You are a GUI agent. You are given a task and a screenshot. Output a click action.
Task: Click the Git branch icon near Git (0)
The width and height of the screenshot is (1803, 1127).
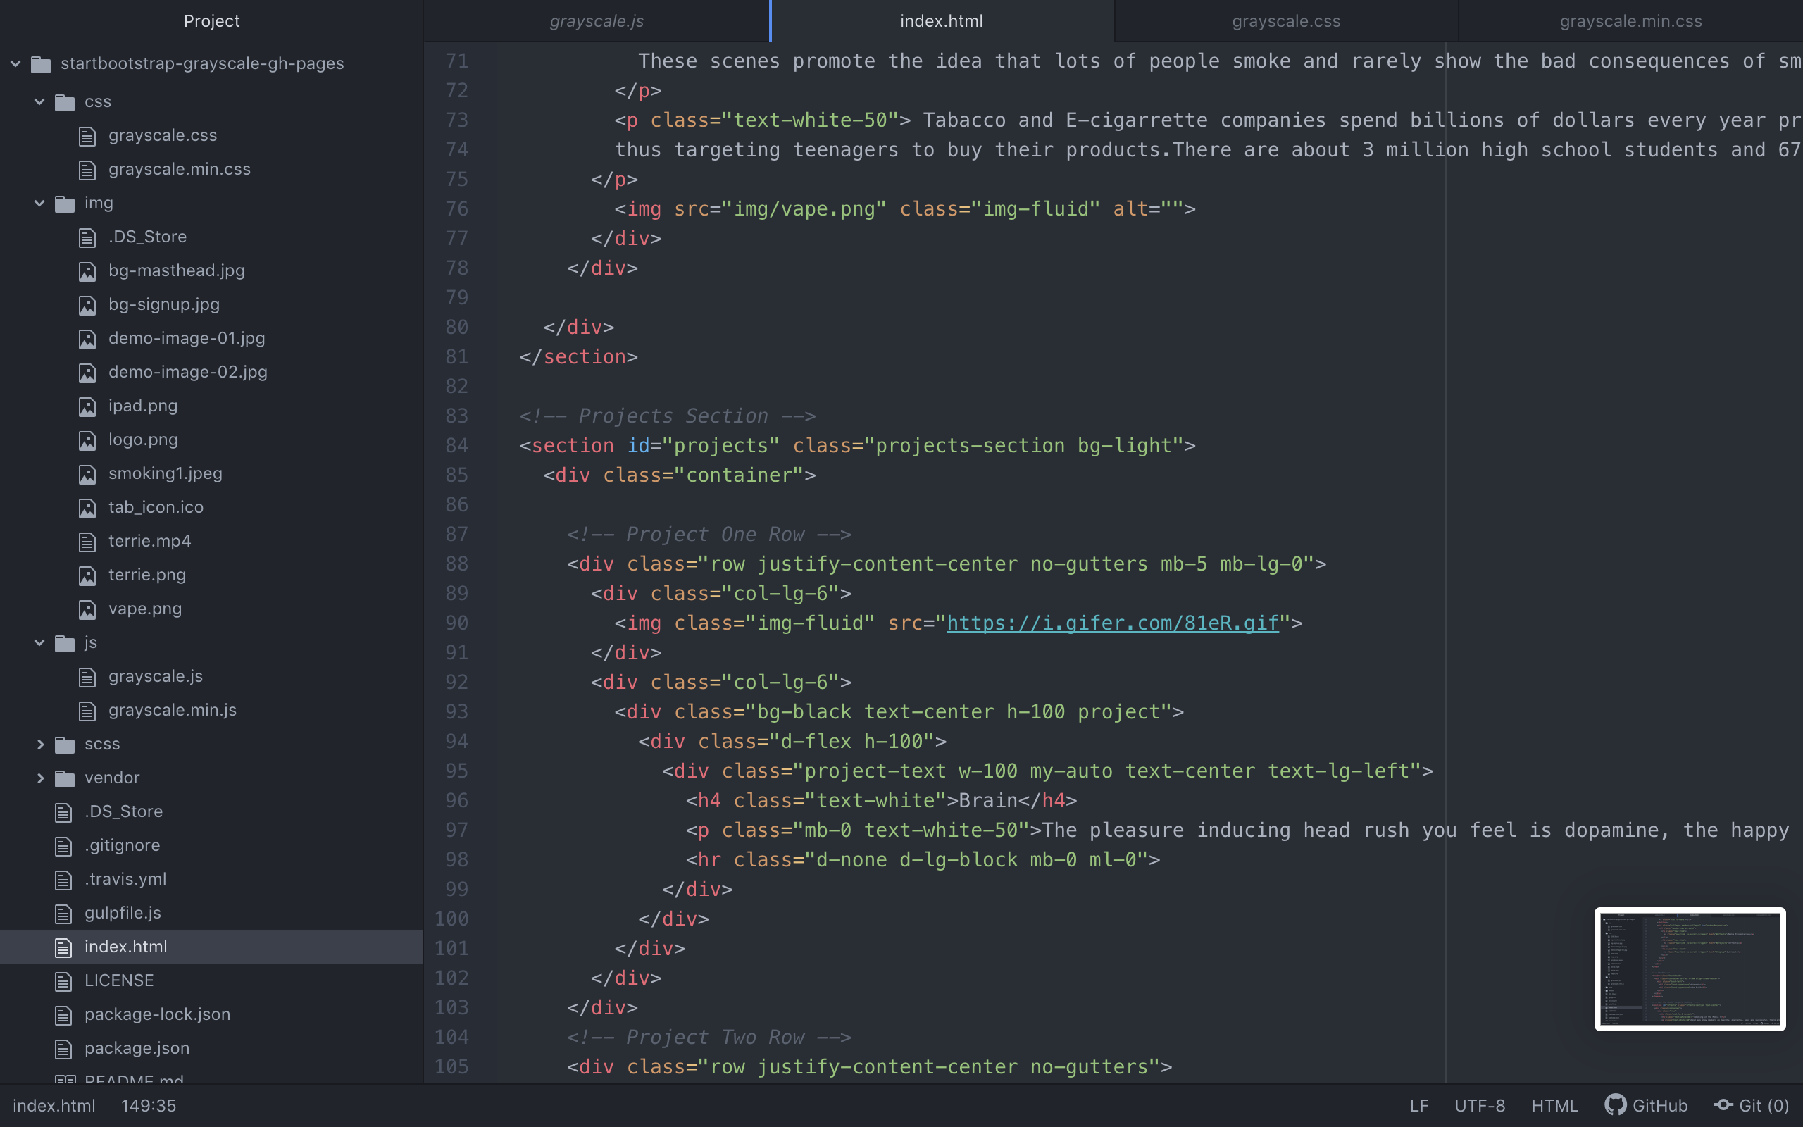(x=1723, y=1105)
